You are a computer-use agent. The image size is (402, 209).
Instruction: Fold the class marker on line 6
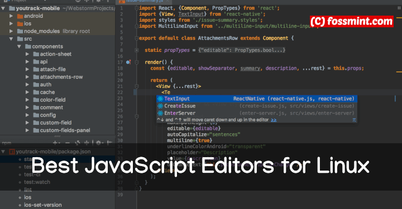point(137,38)
